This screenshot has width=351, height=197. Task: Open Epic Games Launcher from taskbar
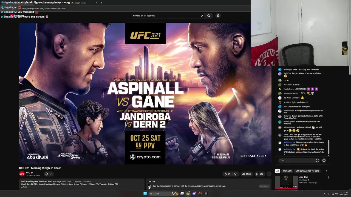(x=206, y=194)
